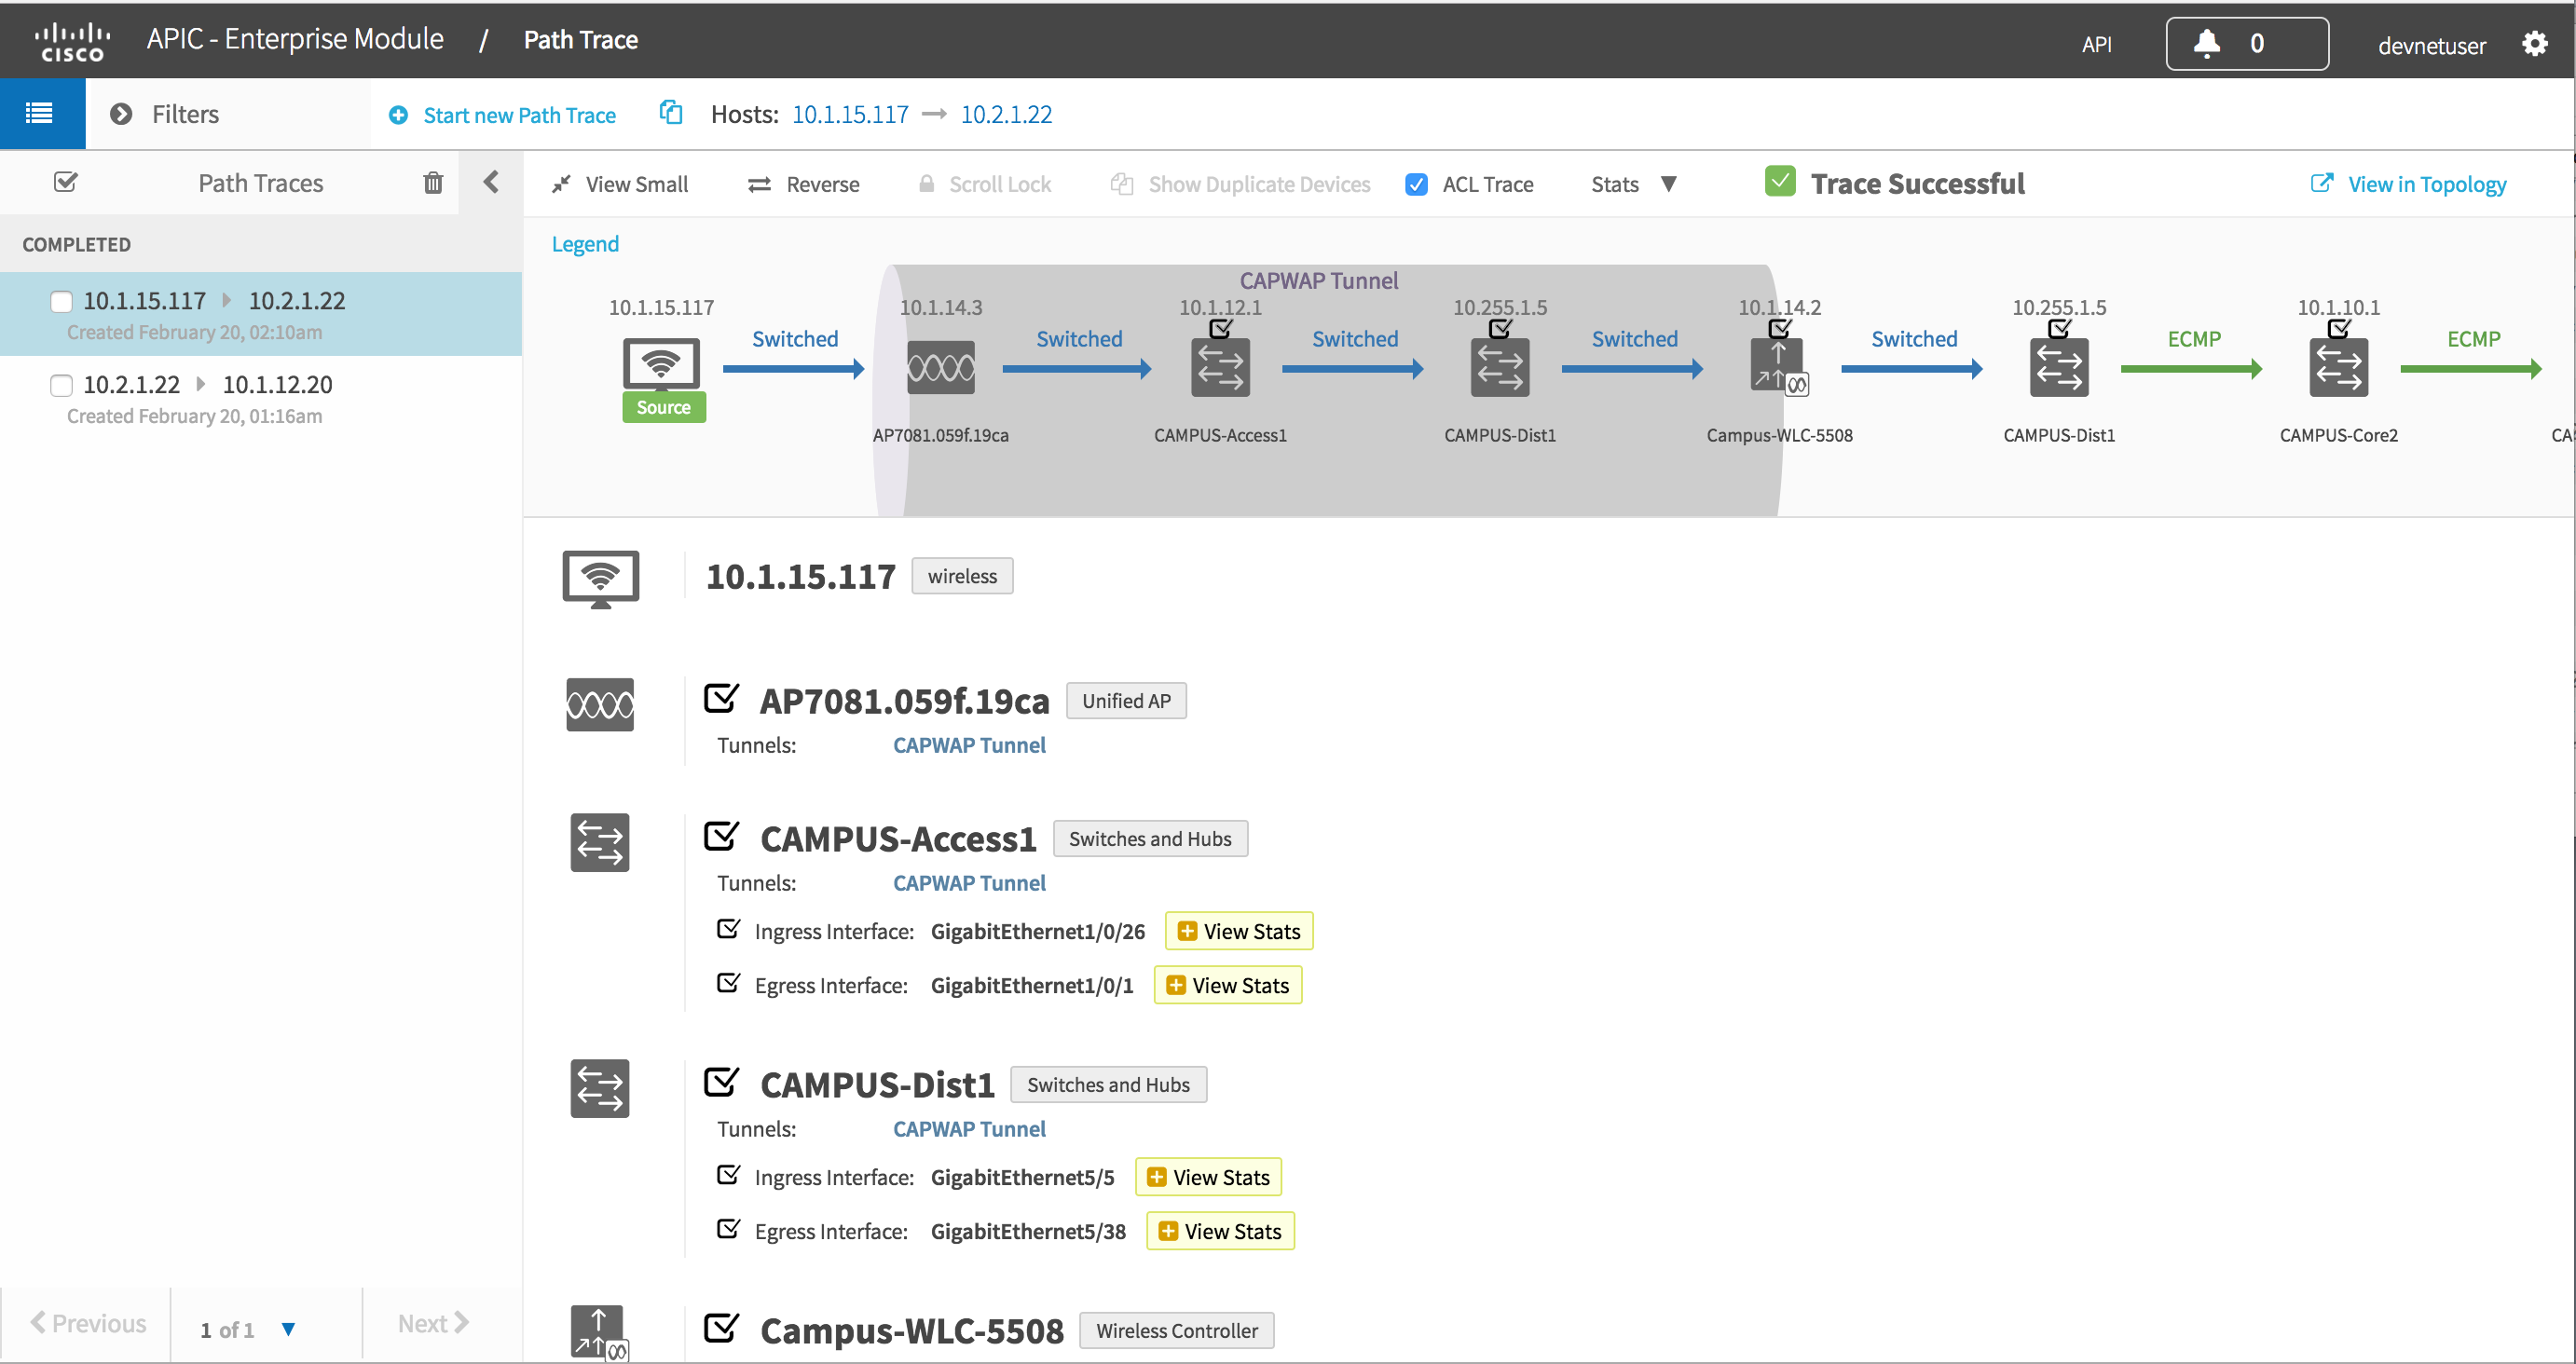This screenshot has height=1364, width=2576.
Task: Click View in Topology external link icon
Action: coord(2321,183)
